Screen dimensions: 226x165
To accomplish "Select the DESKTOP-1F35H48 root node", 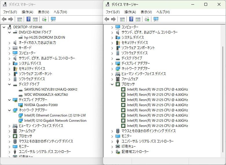I will pyautogui.click(x=27, y=27).
